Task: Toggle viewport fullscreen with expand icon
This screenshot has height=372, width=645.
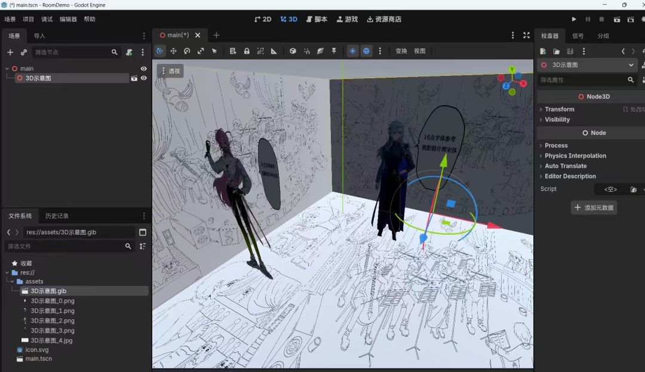Action: (x=527, y=35)
